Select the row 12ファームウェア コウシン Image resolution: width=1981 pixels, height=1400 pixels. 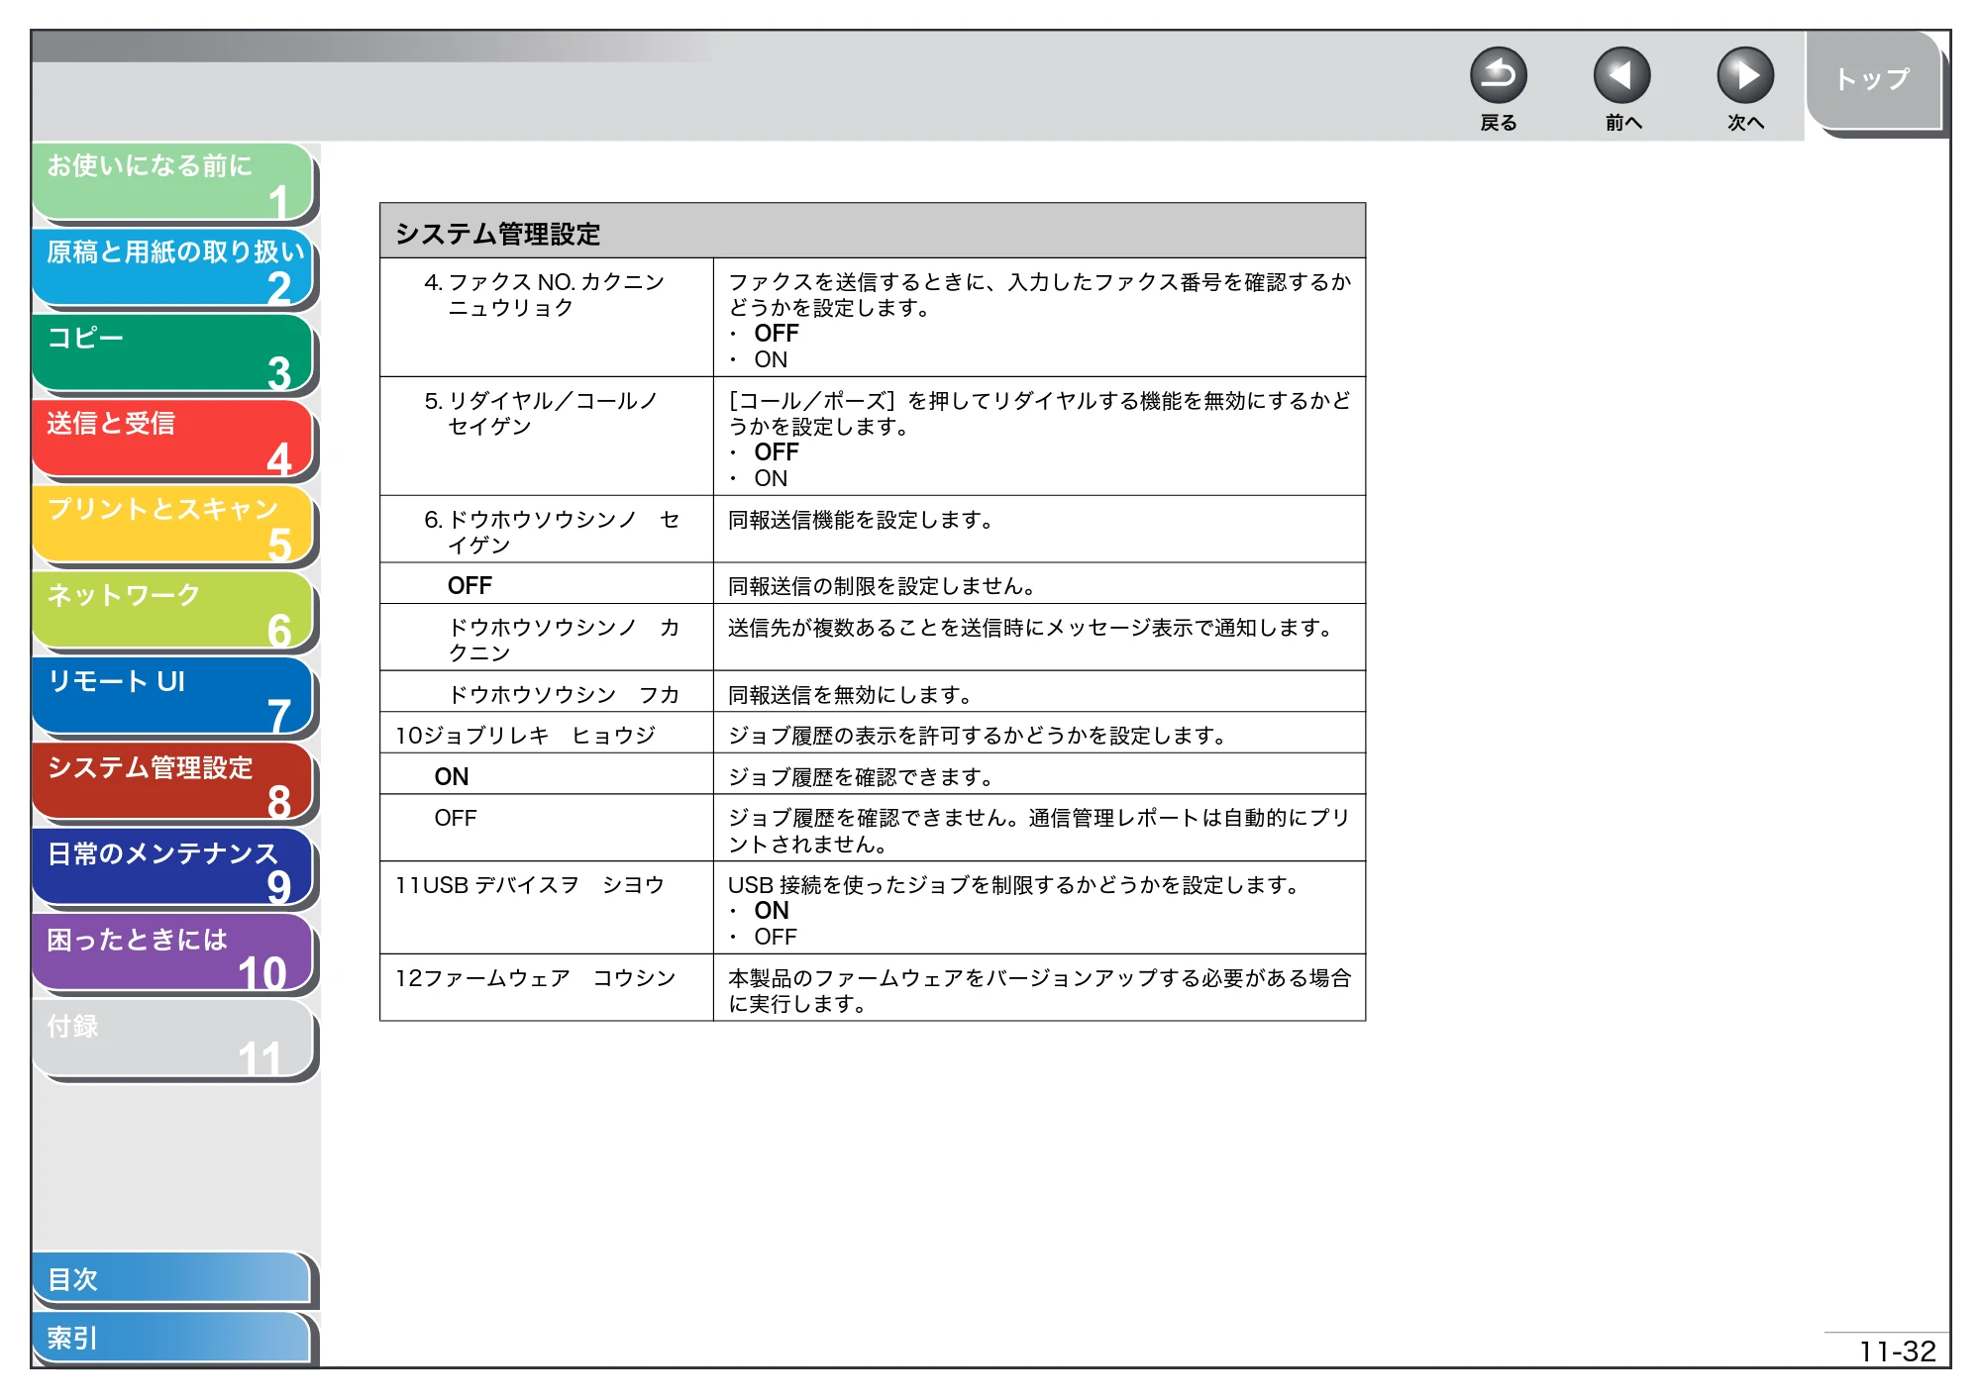873,988
